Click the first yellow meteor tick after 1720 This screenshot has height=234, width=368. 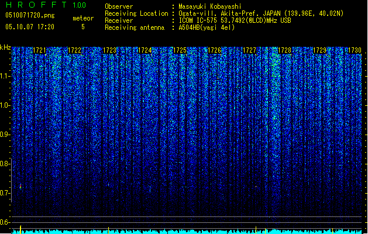20,229
